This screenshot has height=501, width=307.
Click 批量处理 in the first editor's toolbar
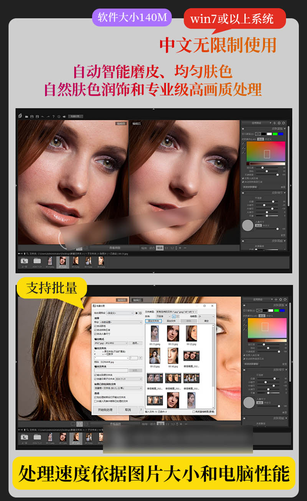(x=76, y=117)
